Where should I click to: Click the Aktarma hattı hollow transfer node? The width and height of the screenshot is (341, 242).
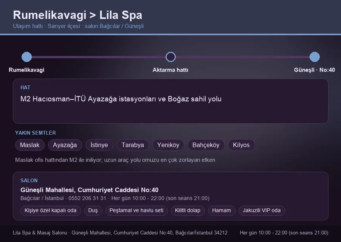click(x=170, y=57)
